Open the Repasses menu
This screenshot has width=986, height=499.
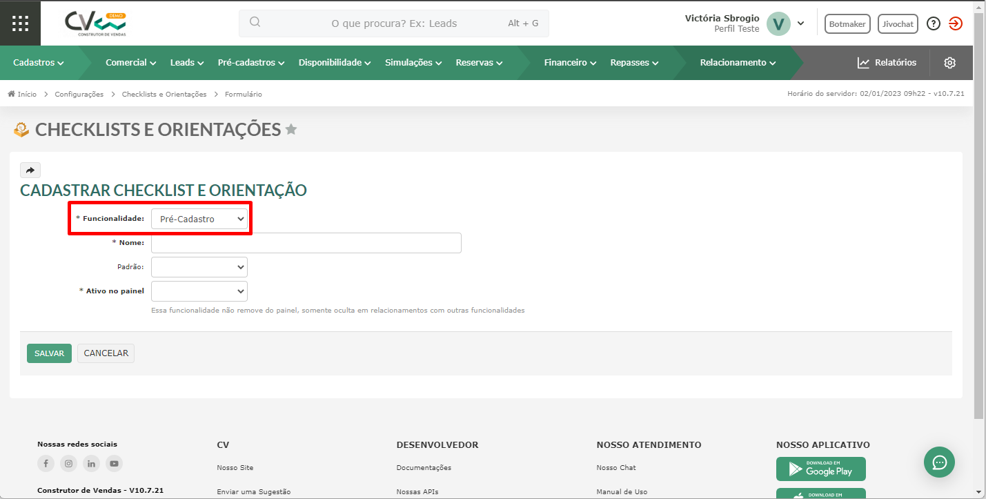(x=634, y=63)
